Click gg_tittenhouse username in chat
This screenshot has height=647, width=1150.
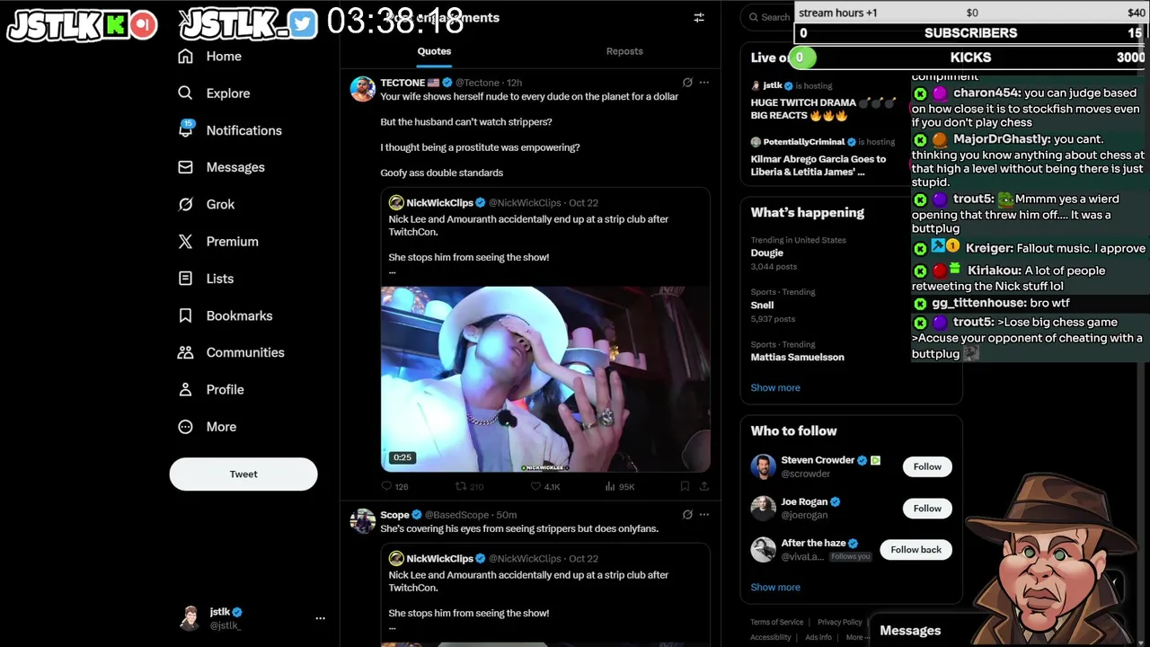978,303
